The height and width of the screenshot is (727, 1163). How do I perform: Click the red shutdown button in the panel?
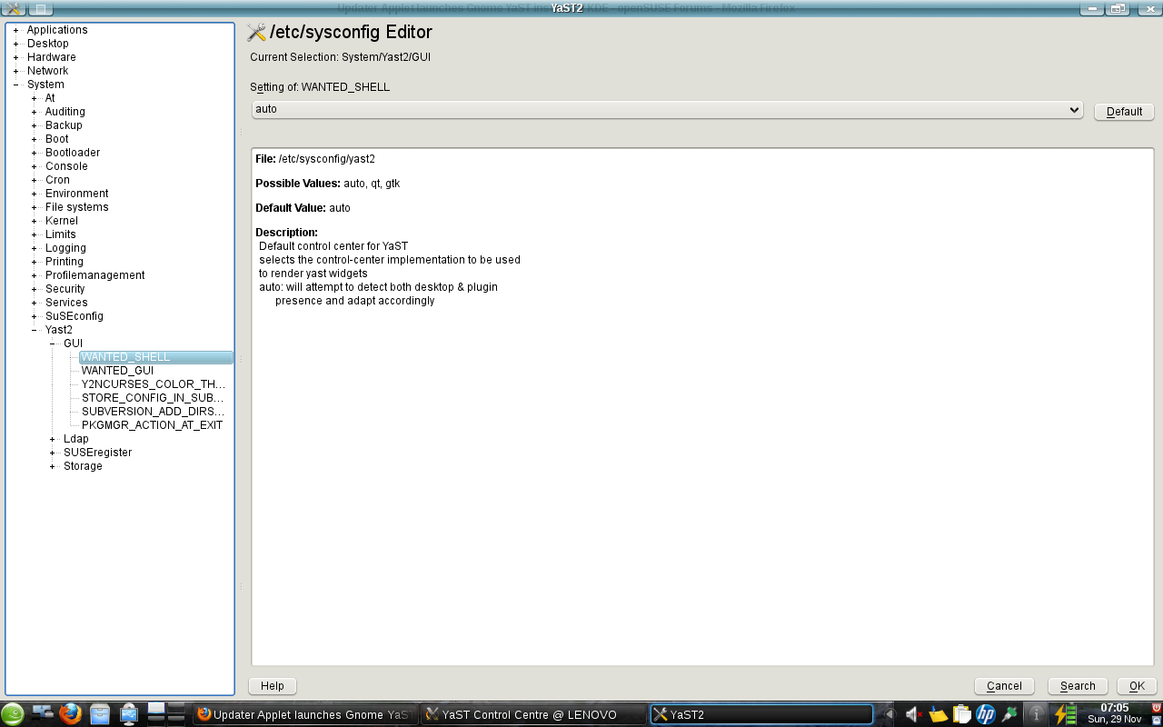[1156, 708]
